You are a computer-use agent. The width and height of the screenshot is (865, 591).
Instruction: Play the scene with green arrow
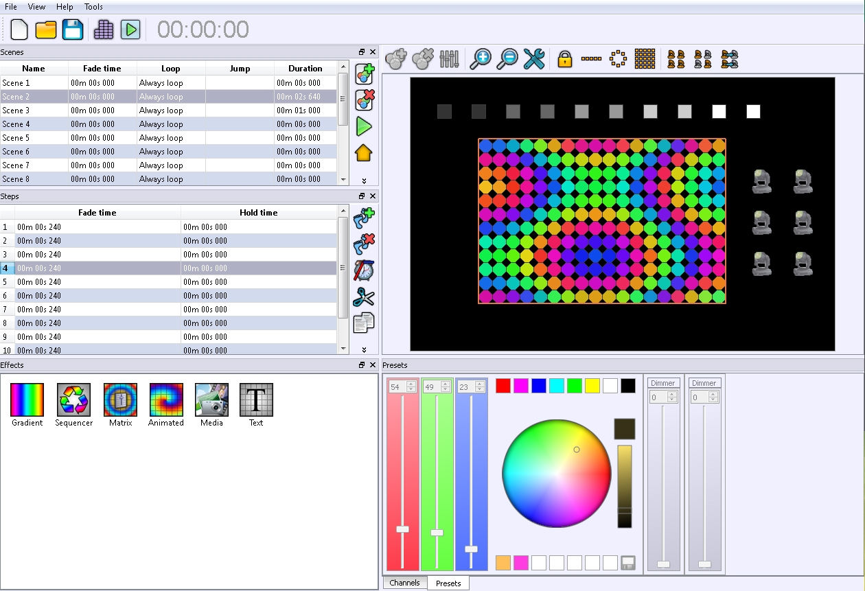point(364,126)
